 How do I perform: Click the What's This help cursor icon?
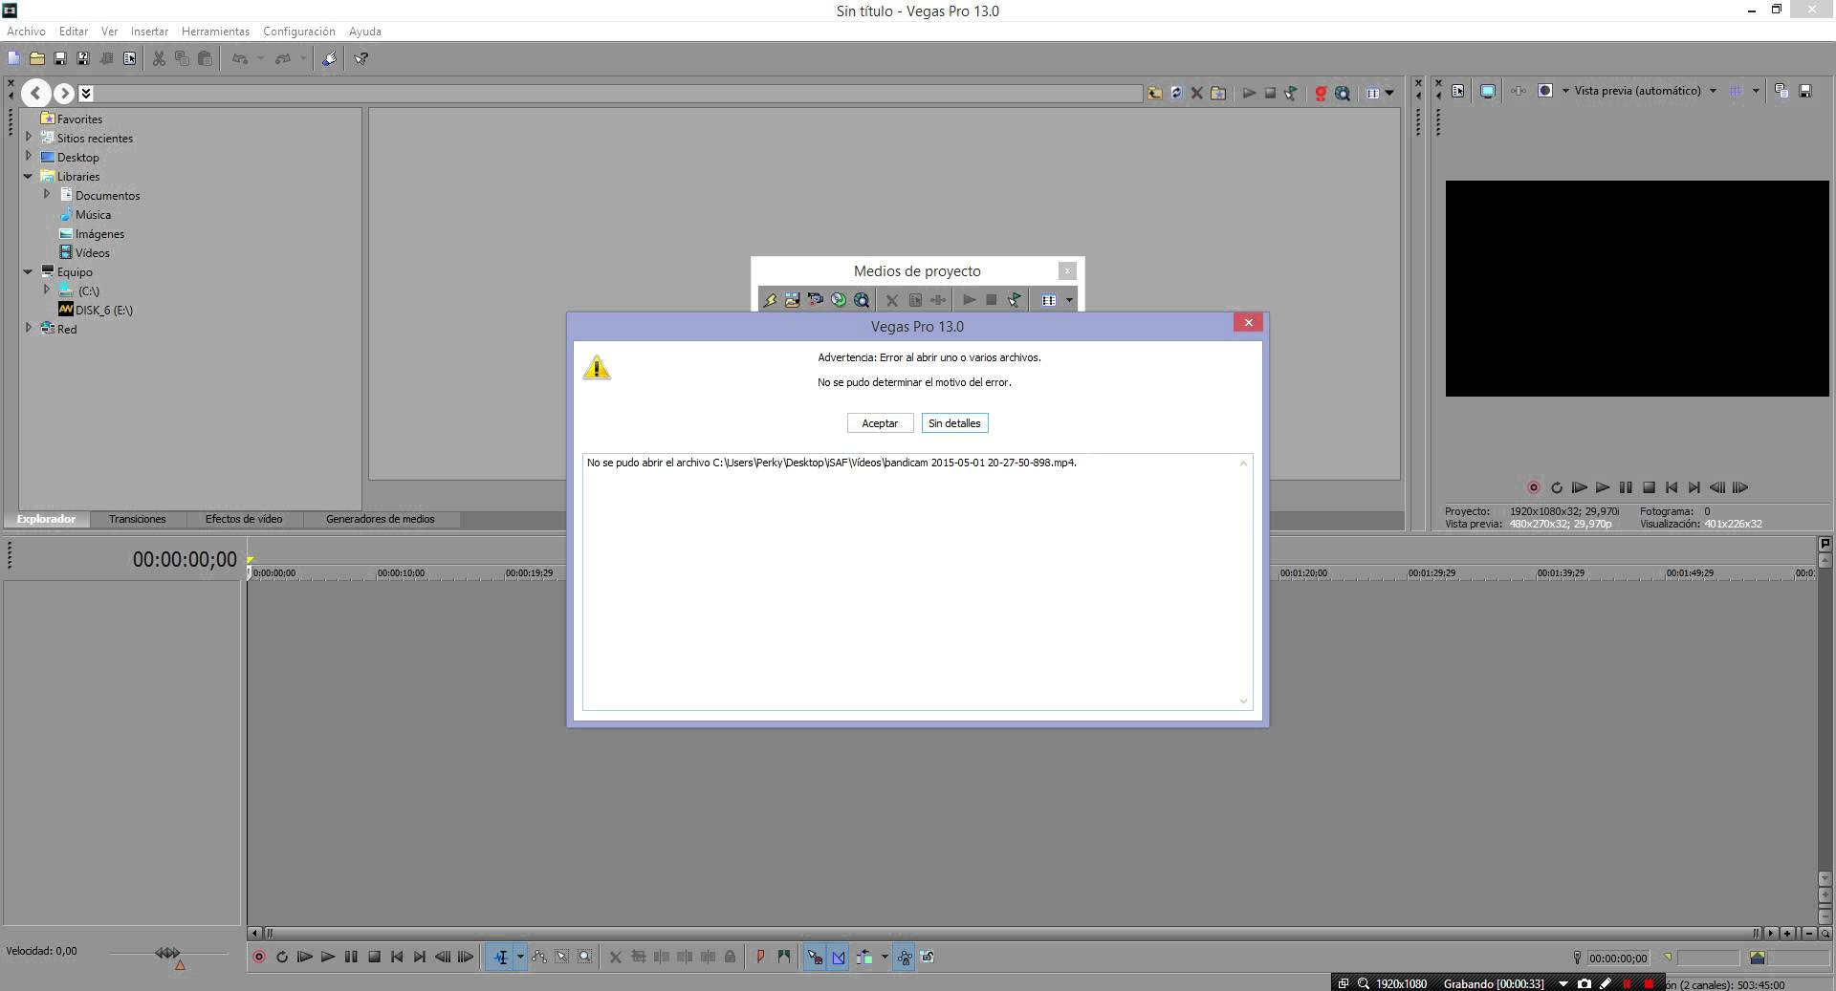coord(361,58)
